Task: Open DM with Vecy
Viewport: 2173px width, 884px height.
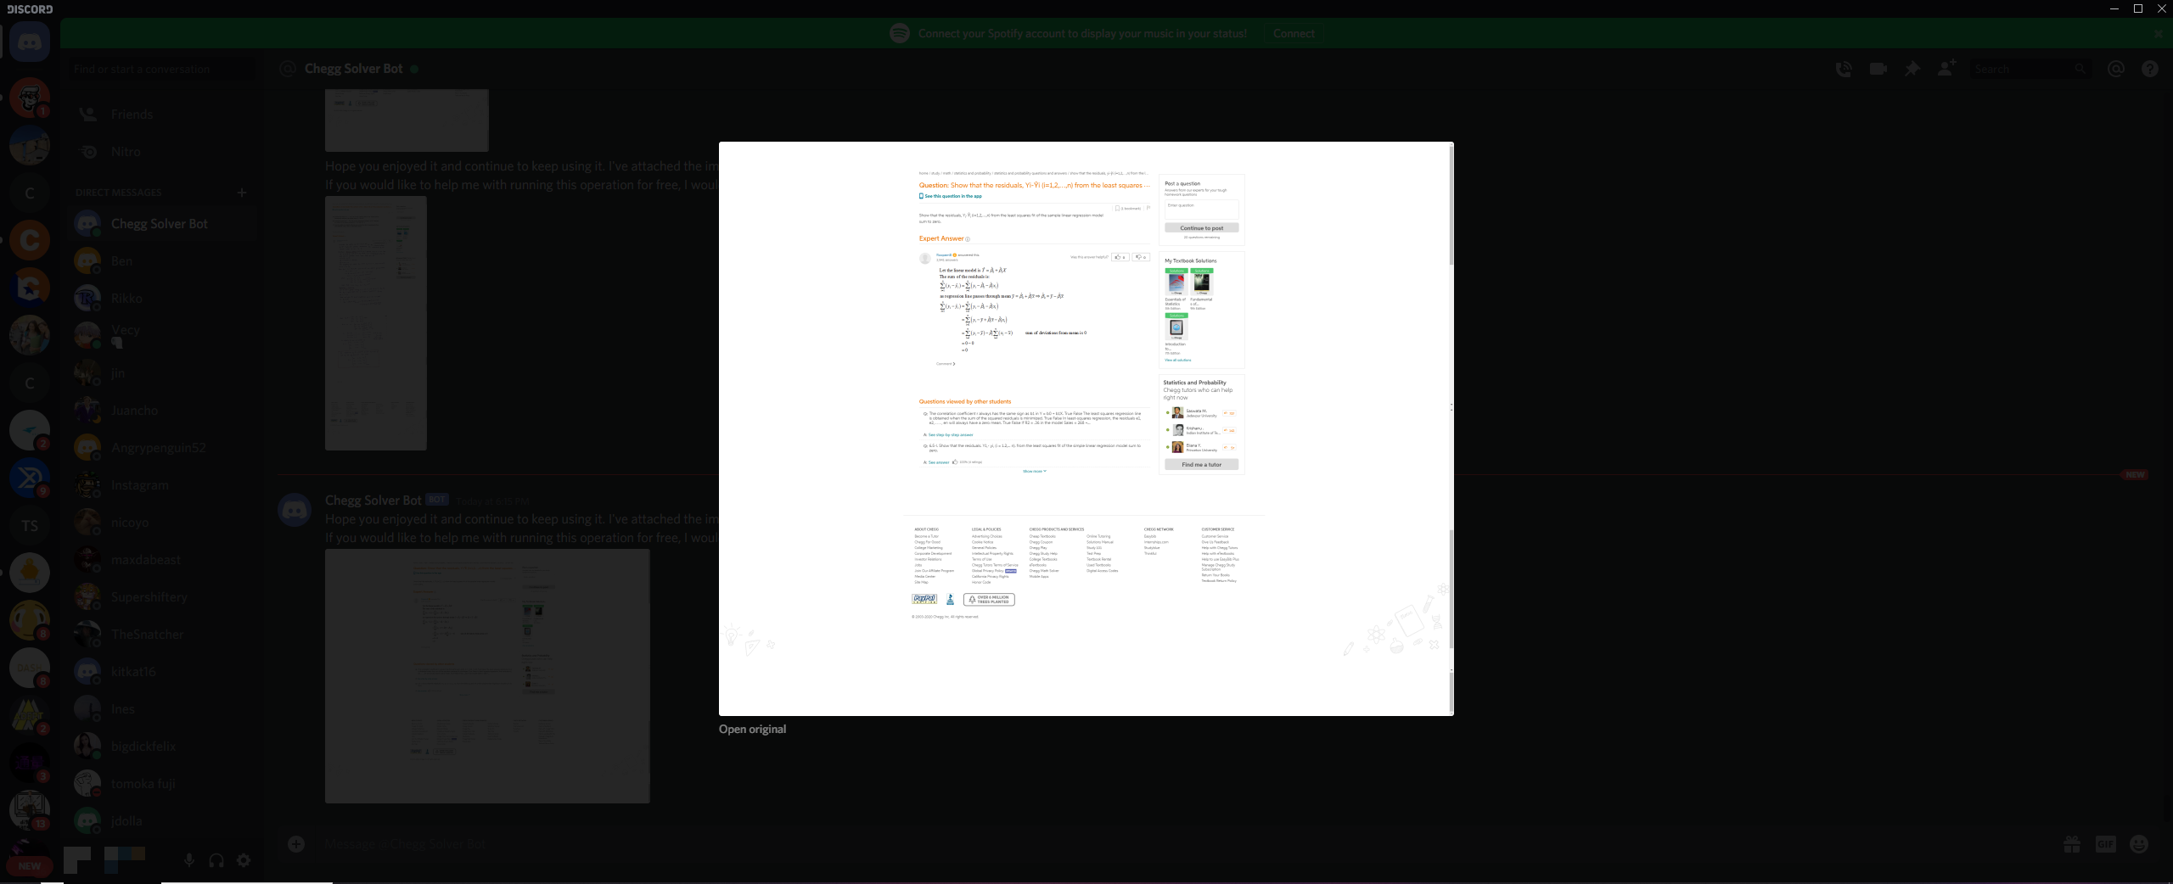Action: (x=161, y=336)
